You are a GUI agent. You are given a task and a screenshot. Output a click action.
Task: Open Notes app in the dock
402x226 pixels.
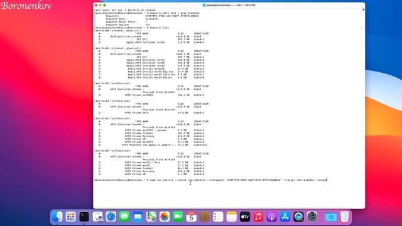click(232, 217)
